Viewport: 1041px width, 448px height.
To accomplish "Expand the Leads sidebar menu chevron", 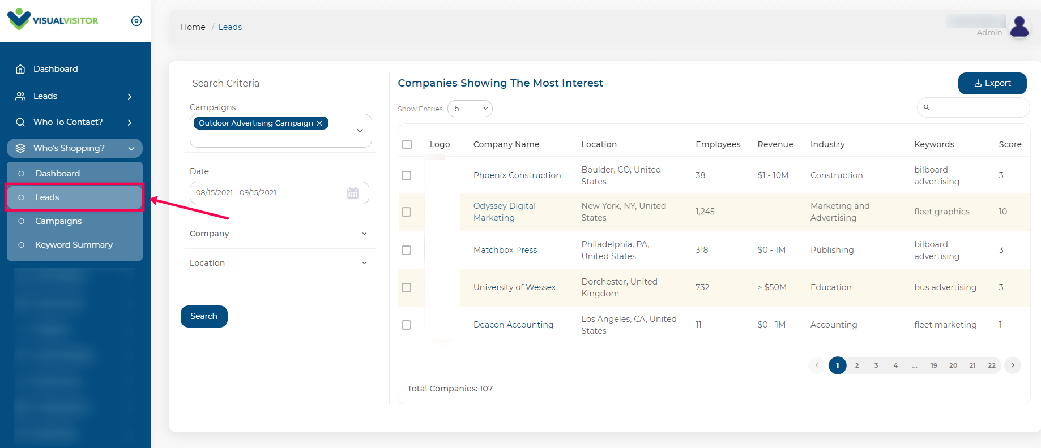I will point(130,97).
